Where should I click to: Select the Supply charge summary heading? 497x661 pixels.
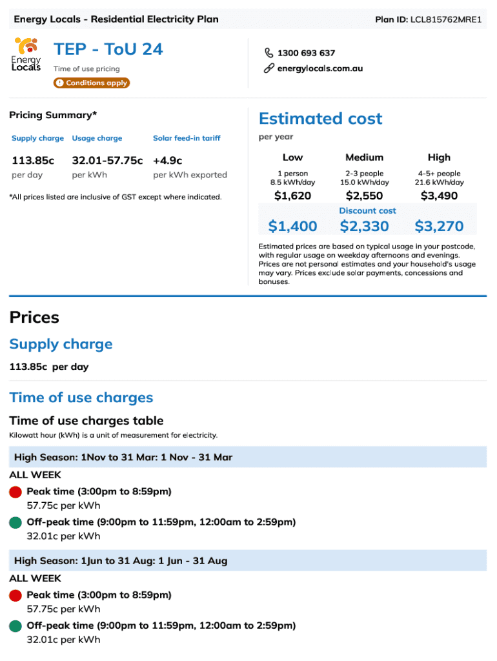point(37,138)
